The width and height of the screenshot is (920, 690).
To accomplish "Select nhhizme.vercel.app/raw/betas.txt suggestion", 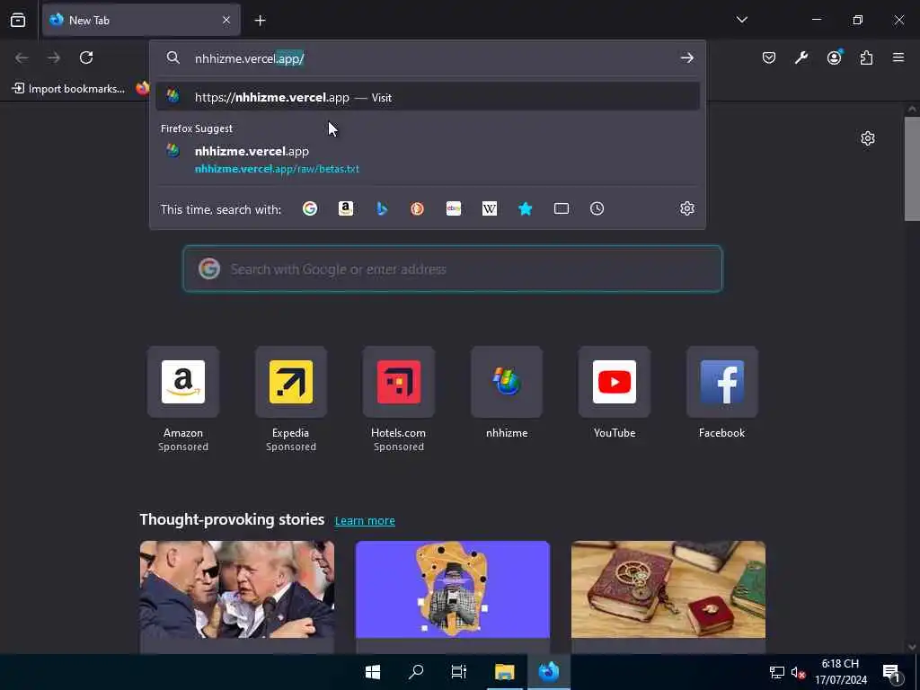I will 427,160.
